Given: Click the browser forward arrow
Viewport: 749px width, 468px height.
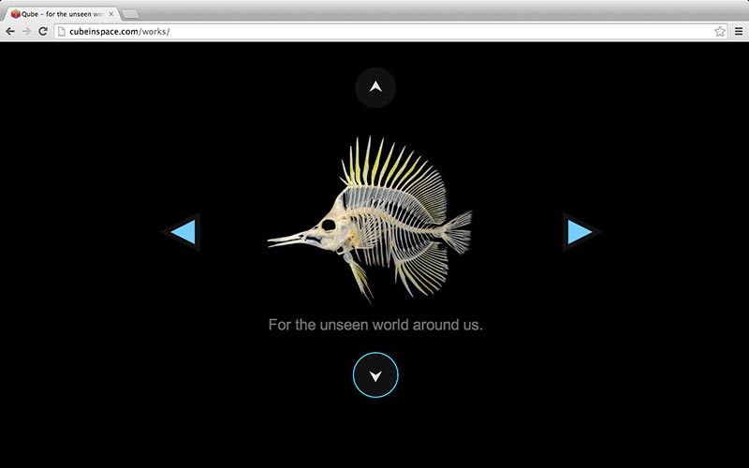Looking at the screenshot, I should (26, 31).
